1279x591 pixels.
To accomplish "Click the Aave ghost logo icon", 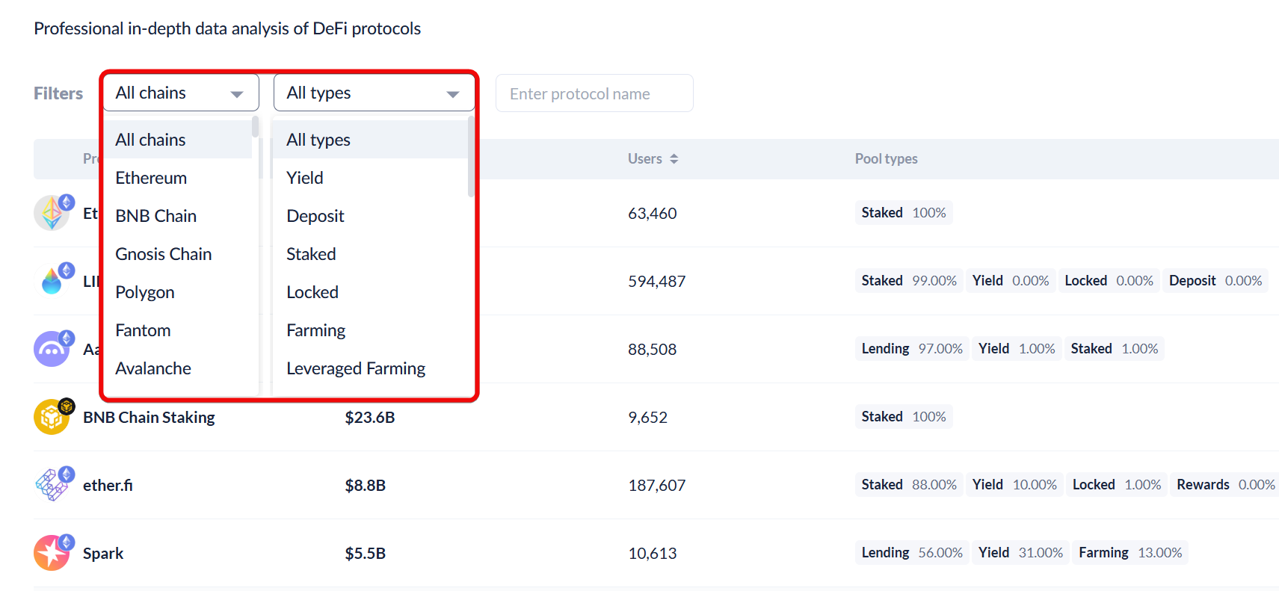I will coord(52,349).
